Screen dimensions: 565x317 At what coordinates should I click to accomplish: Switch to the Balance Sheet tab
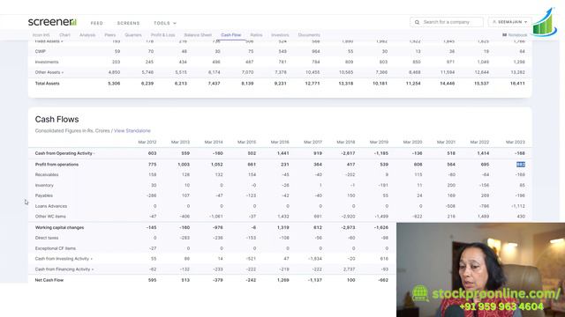pyautogui.click(x=198, y=35)
